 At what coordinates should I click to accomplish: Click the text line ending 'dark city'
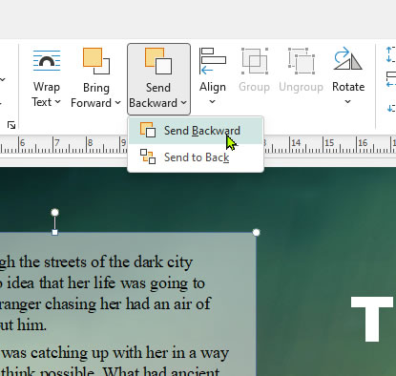96,262
